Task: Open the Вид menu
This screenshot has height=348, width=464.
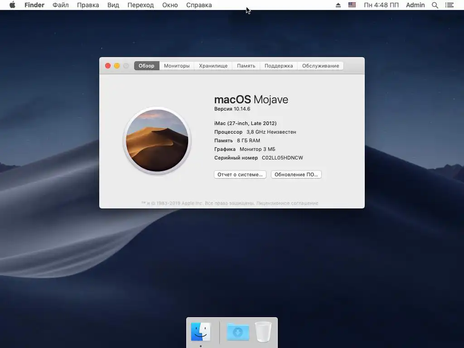Action: tap(113, 5)
